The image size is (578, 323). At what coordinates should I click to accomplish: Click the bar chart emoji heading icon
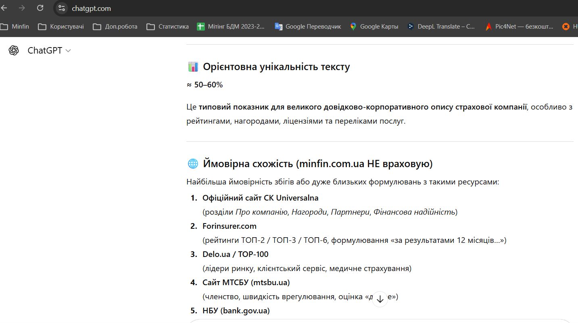pyautogui.click(x=193, y=67)
